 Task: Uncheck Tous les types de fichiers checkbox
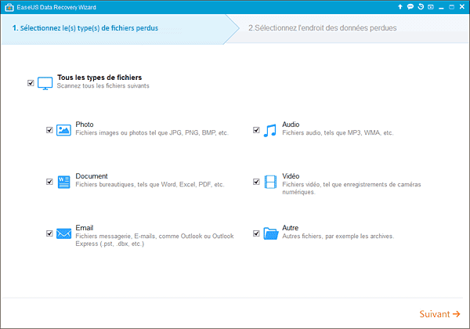click(x=31, y=83)
